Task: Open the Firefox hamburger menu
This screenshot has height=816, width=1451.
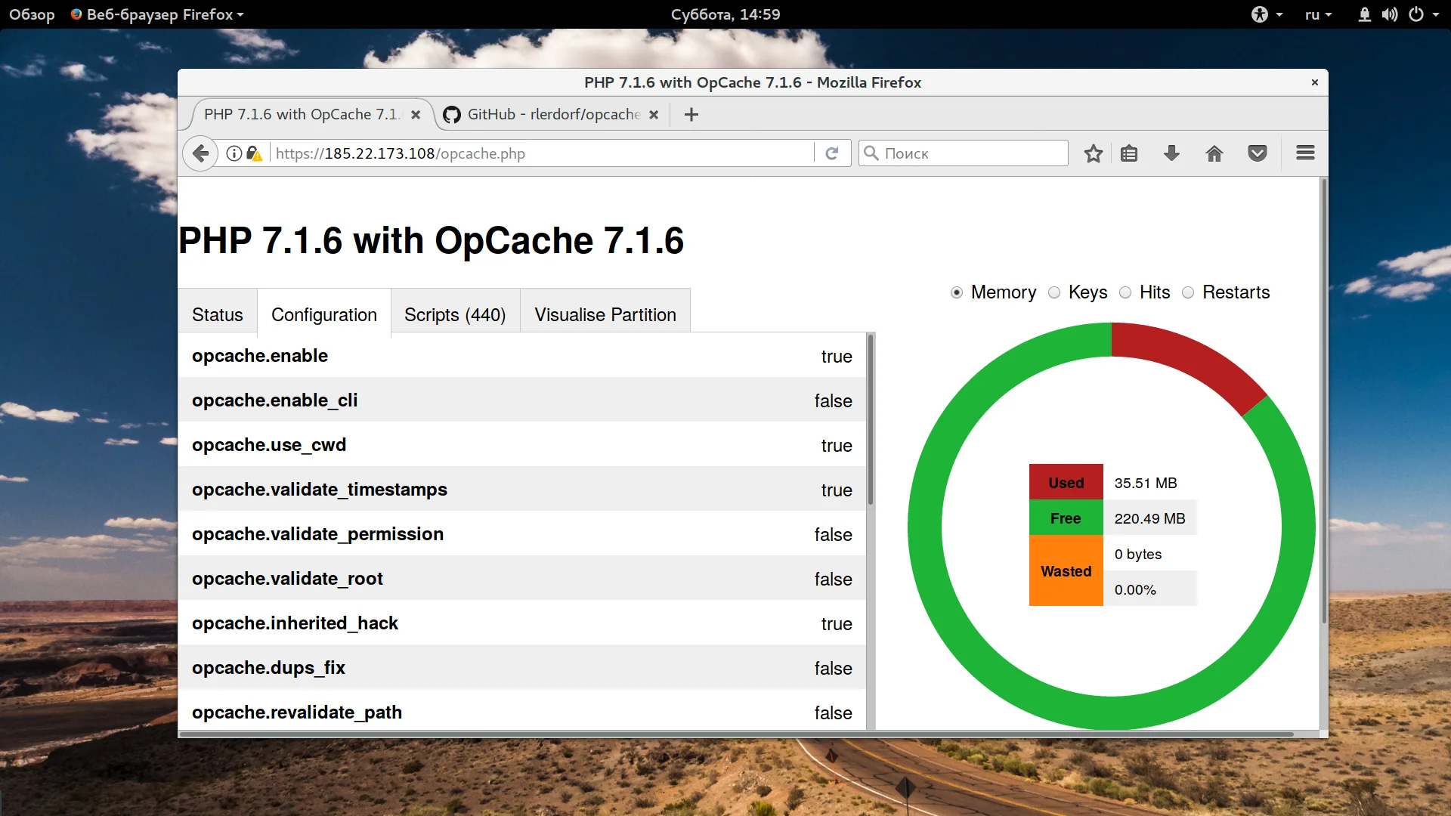Action: point(1305,153)
